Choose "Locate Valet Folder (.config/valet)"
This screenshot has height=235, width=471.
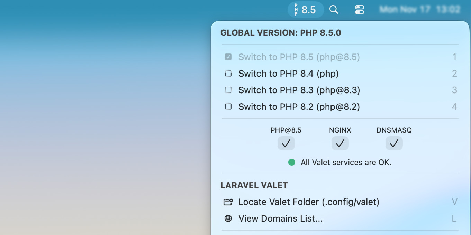pyautogui.click(x=309, y=202)
